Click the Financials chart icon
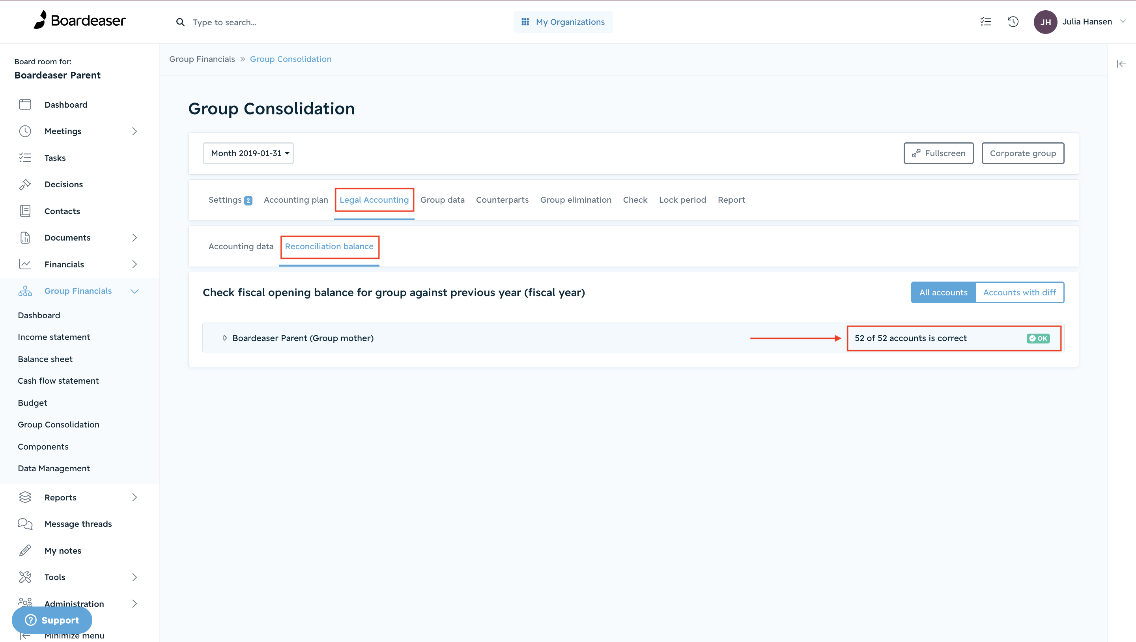This screenshot has width=1136, height=642. [x=25, y=265]
